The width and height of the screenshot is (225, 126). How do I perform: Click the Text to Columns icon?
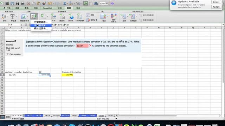pos(88,15)
